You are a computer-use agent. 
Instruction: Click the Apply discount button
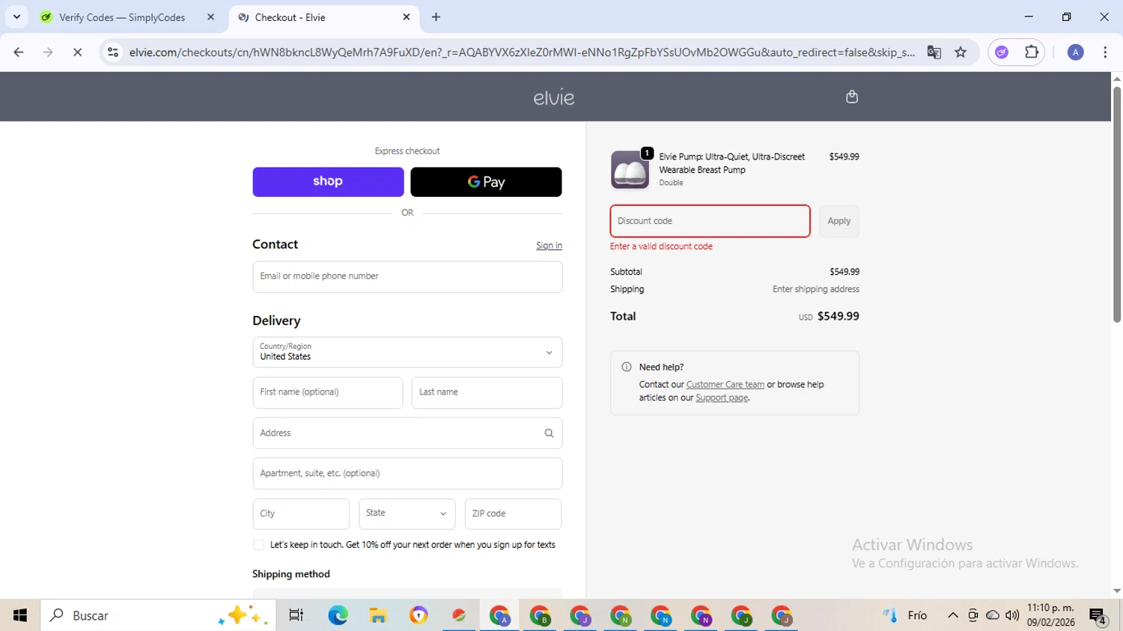point(839,221)
